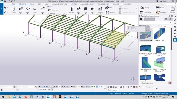The height and width of the screenshot is (99, 177).
Task: Open Telegram from the taskbar
Action: click(x=20, y=97)
